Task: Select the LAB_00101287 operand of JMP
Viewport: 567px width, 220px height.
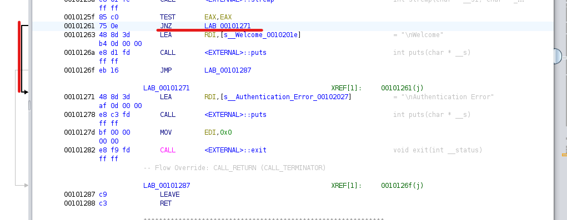Action: pos(228,70)
